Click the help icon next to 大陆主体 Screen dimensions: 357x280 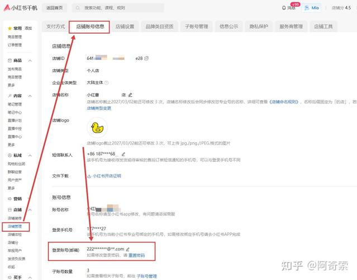coord(106,83)
